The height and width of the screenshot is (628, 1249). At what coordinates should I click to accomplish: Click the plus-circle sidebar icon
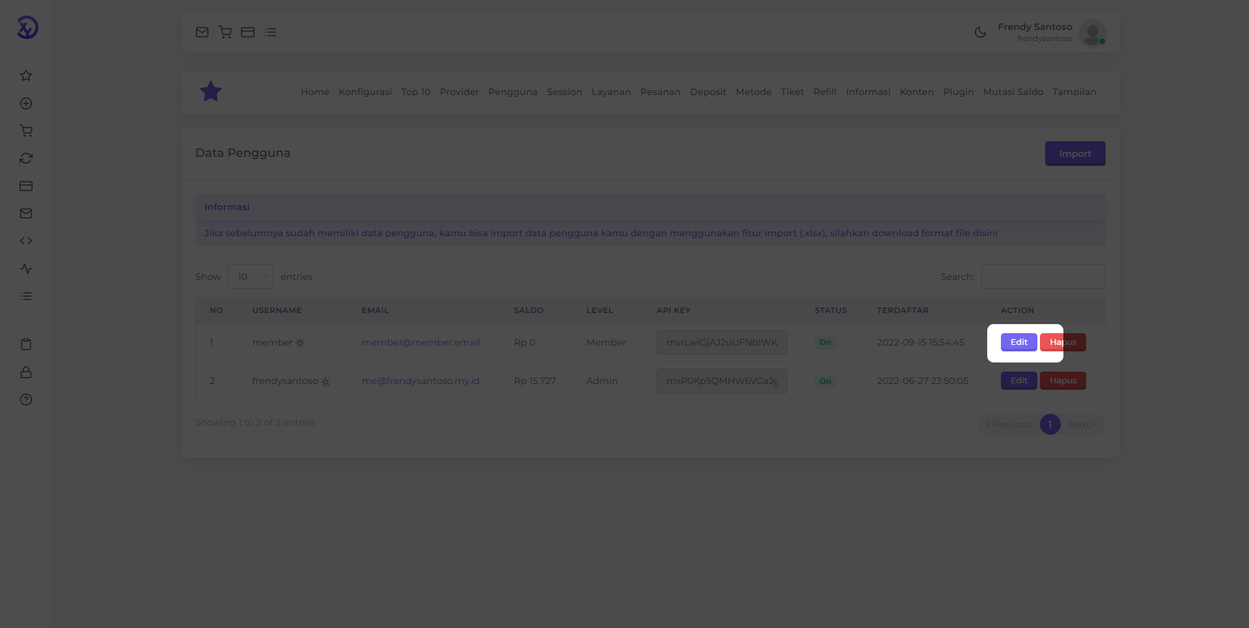point(26,103)
